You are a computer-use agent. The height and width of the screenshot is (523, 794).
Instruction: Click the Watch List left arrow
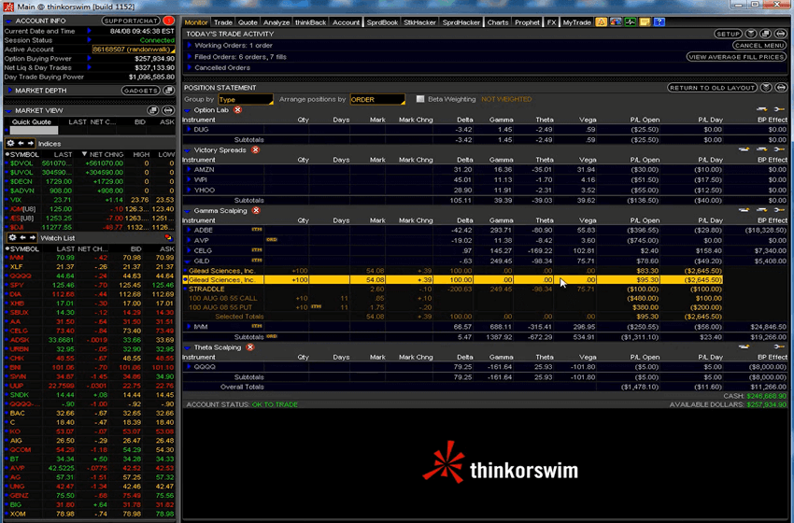point(23,237)
